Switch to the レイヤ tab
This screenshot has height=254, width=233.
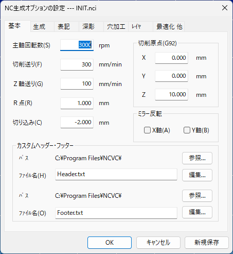(x=136, y=27)
